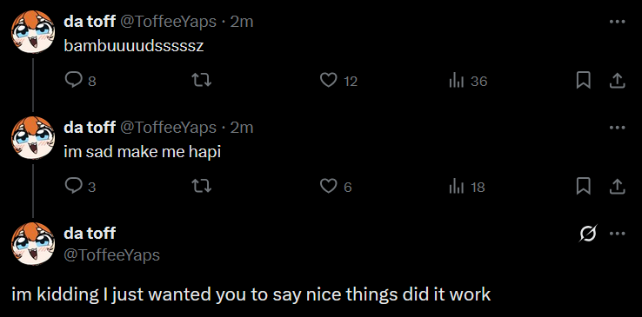This screenshot has height=317, width=642.
Task: Open @ToffeeYaps handle link on first tweet
Action: point(168,21)
